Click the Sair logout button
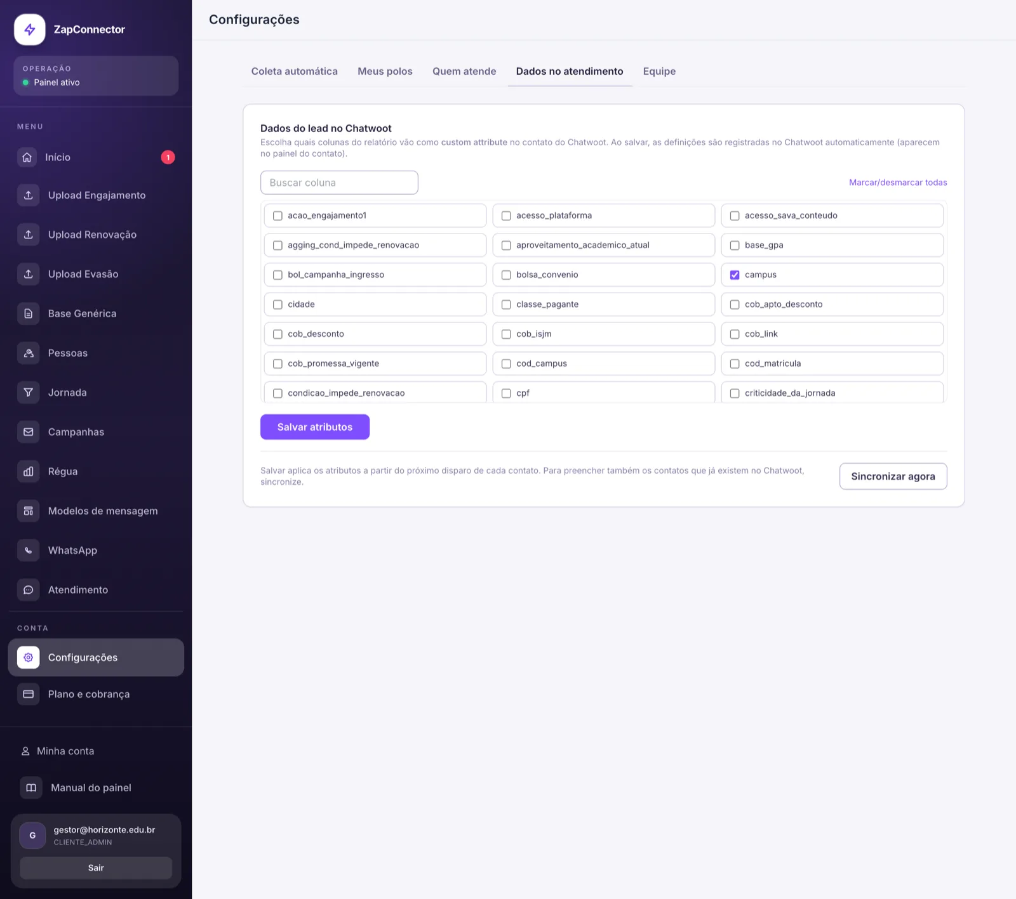Screen dimensions: 1016x899 tap(96, 868)
